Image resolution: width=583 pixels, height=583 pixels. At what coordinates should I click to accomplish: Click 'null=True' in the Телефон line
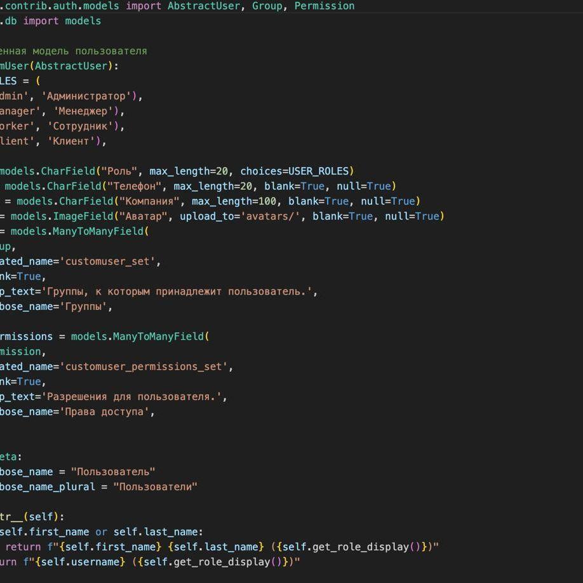click(364, 186)
